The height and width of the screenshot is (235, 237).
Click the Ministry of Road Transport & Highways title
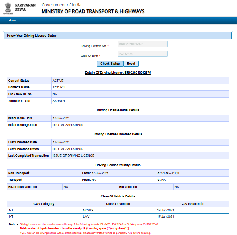tap(93, 11)
